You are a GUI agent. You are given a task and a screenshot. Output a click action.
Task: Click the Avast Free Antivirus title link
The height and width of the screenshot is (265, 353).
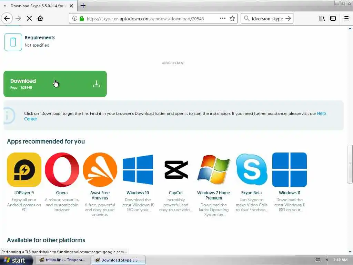[x=100, y=195]
